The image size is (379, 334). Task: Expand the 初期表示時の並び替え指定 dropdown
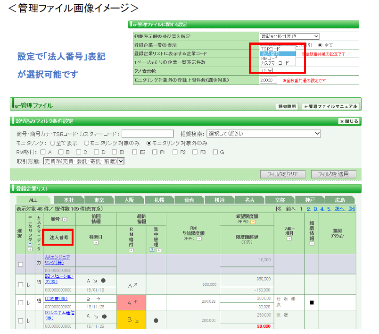pyautogui.click(x=289, y=36)
